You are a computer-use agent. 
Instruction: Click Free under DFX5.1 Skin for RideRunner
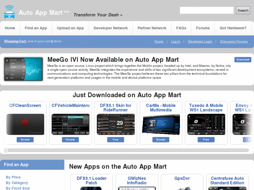(x=116, y=139)
